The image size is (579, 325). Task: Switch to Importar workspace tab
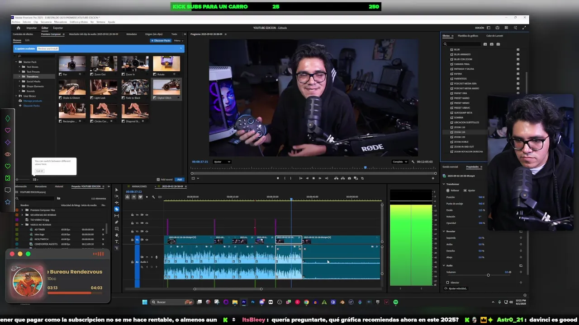tap(31, 28)
